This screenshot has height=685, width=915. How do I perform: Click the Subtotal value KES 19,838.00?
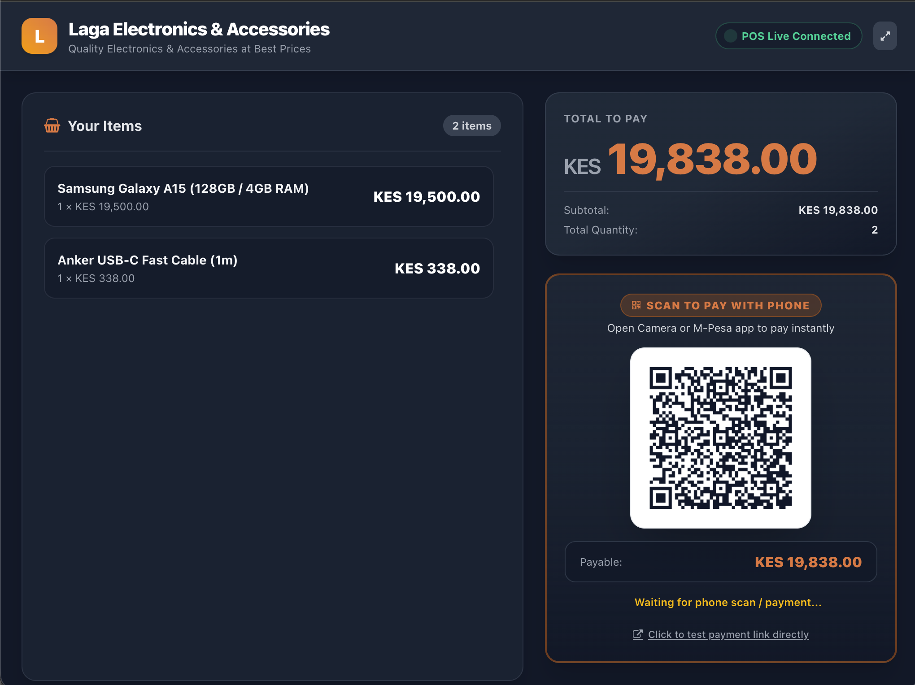point(838,210)
